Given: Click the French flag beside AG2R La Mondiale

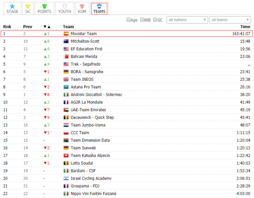Looking at the screenshot, I should (x=66, y=102).
